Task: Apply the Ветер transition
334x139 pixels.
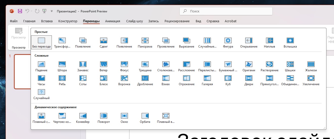Action: pos(104,66)
